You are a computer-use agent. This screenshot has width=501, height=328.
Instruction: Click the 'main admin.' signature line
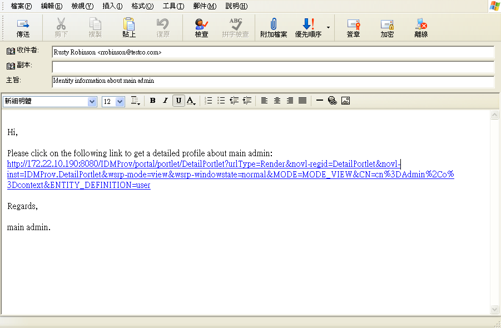coord(29,227)
